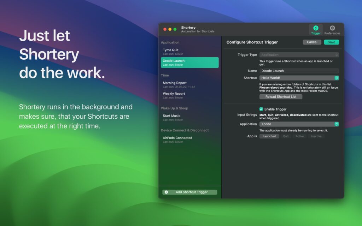Open the Shortcut dropdown showing Hello World!
The height and width of the screenshot is (226, 362).
coord(299,78)
